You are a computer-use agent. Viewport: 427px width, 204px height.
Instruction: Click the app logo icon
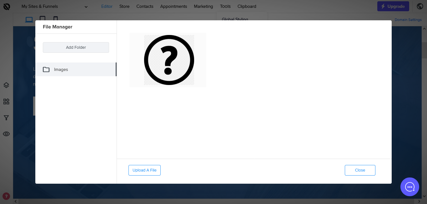tap(7, 6)
